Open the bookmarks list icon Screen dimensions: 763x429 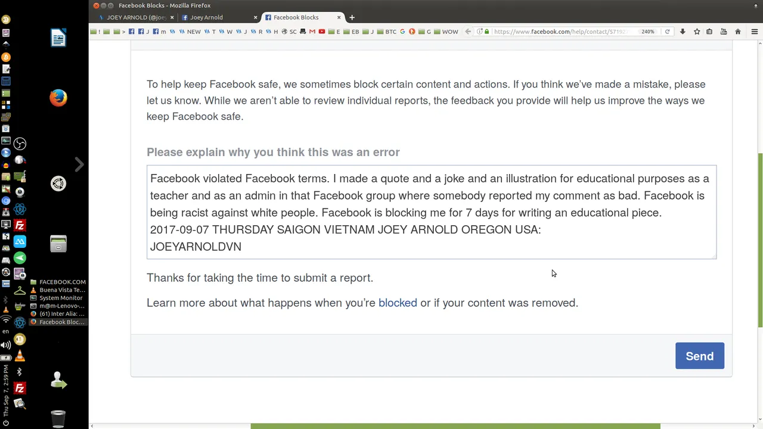click(x=709, y=32)
